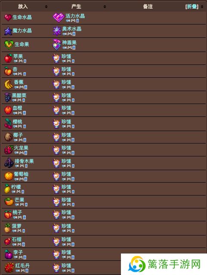
Task: Click the Vital Crystal pink gem icon
Action: click(x=59, y=18)
